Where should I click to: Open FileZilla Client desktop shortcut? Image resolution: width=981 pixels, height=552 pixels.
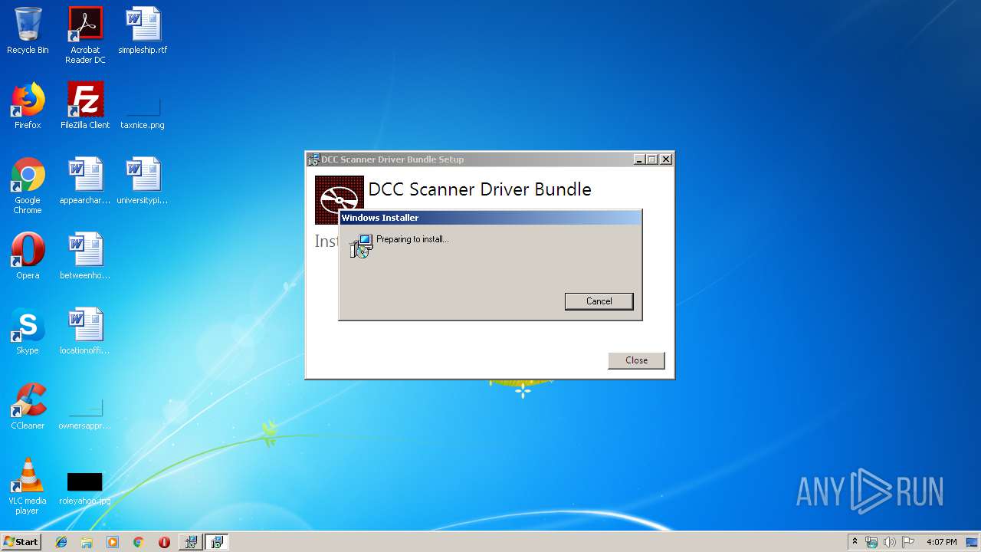point(85,106)
